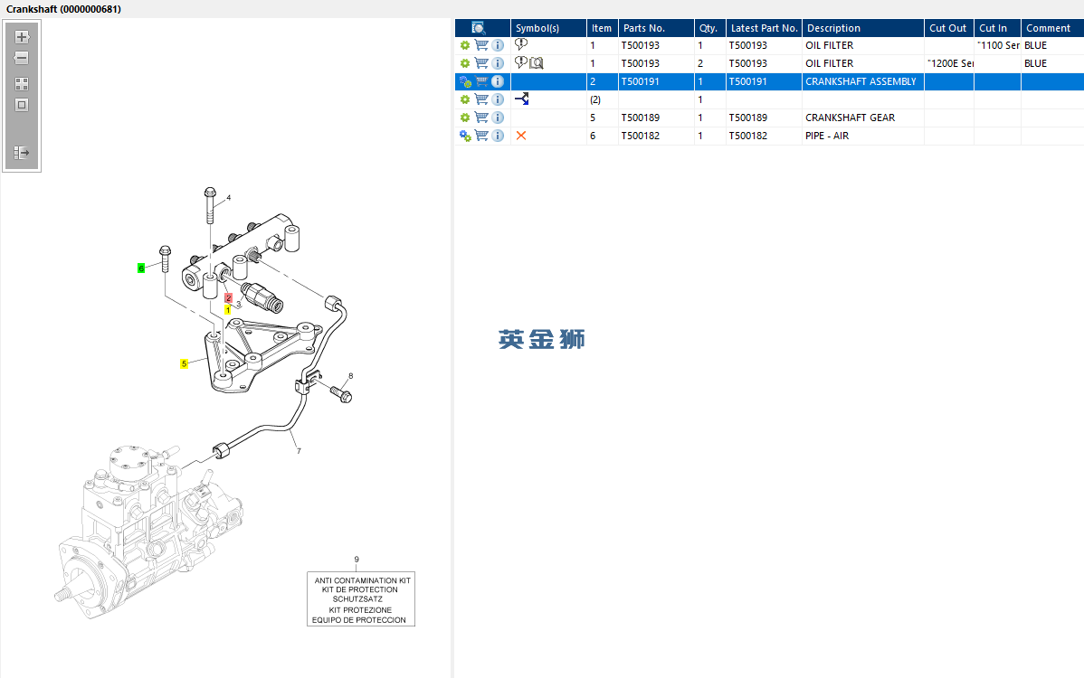Add OIL FILTER Qty 2 row to cart
The height and width of the screenshot is (678, 1084).
481,63
